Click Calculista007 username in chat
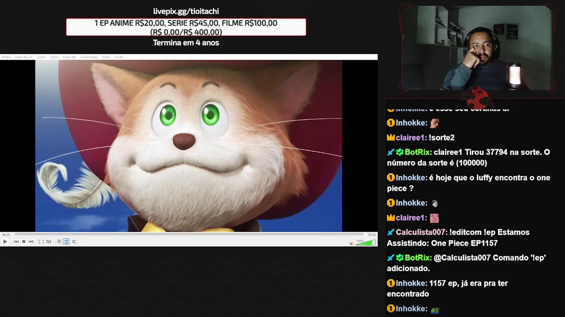The height and width of the screenshot is (317, 565). (x=421, y=232)
